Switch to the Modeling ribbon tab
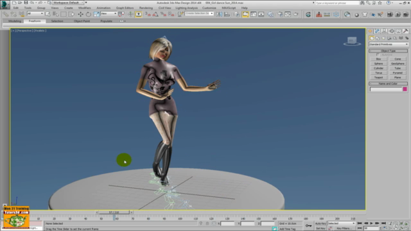The height and width of the screenshot is (231, 411). (15, 21)
